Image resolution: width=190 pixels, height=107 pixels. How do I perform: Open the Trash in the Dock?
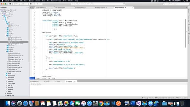click(182, 103)
